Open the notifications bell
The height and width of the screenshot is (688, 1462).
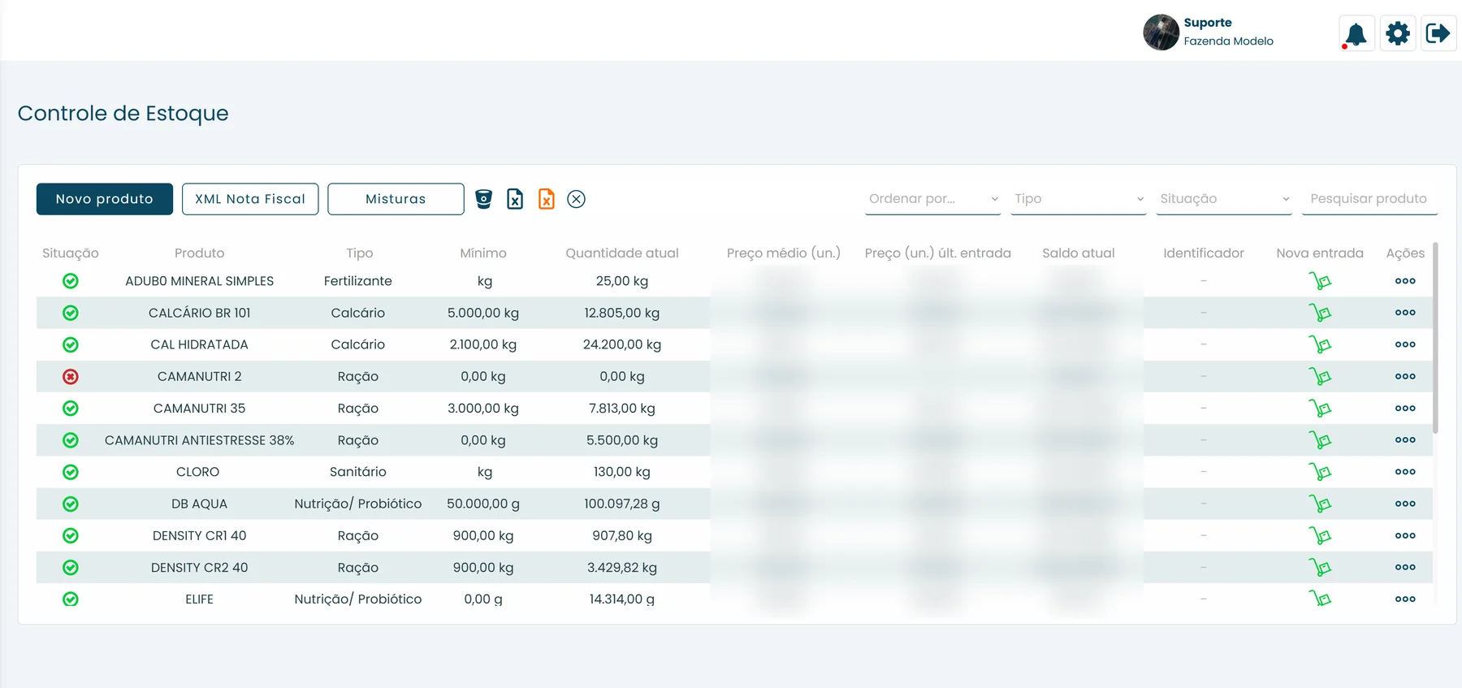(x=1356, y=33)
